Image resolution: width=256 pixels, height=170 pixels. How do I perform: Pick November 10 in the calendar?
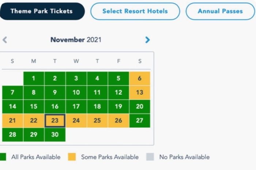(76, 92)
